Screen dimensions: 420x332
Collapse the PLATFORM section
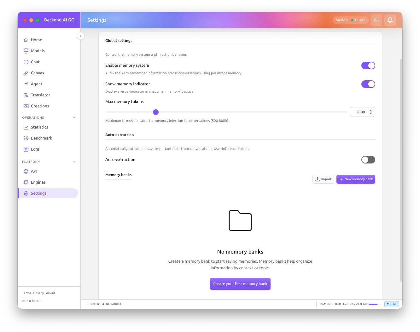[74, 162]
